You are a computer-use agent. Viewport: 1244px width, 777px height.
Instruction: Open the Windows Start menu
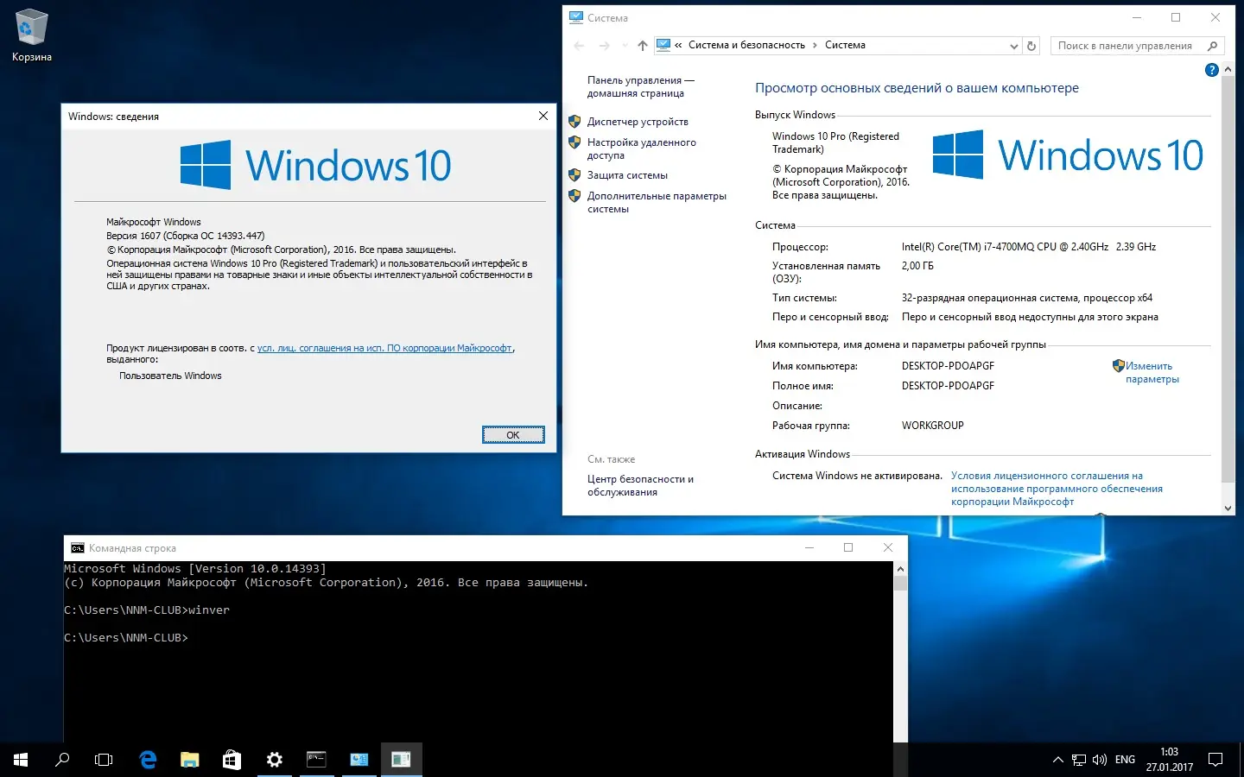21,760
